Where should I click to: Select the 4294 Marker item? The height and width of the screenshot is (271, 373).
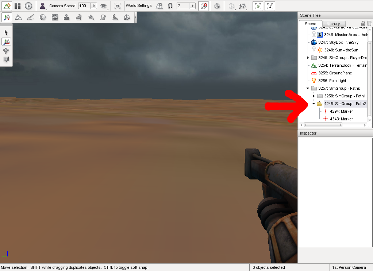(x=341, y=111)
